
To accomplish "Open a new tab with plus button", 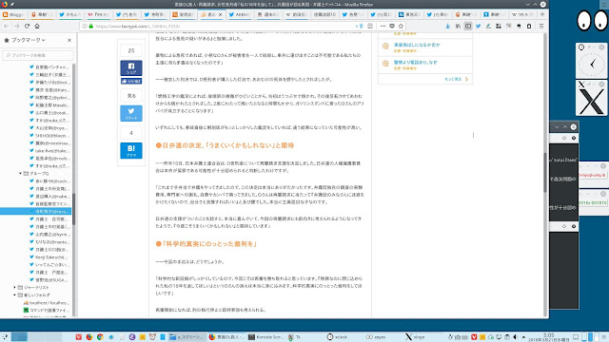I will [x=542, y=14].
